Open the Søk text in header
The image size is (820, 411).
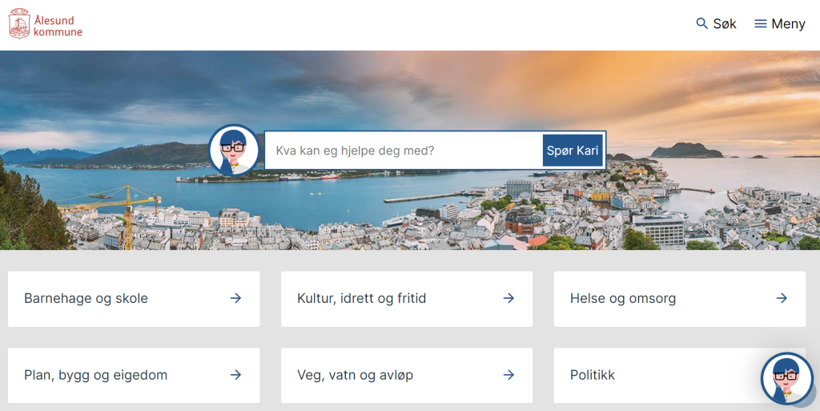pos(725,24)
